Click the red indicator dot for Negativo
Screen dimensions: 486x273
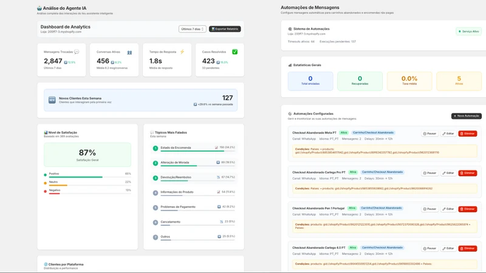tap(45, 191)
